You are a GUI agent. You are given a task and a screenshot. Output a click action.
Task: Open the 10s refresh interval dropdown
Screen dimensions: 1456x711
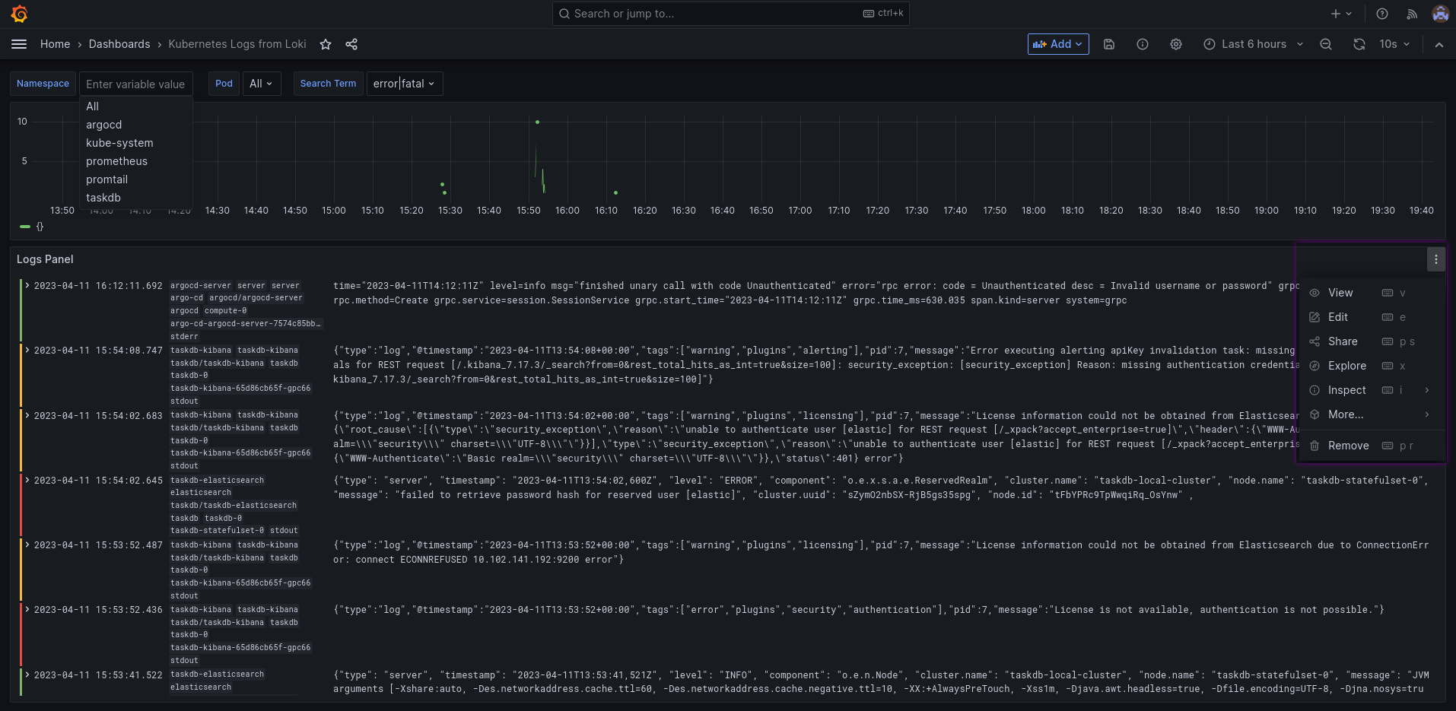coord(1394,44)
